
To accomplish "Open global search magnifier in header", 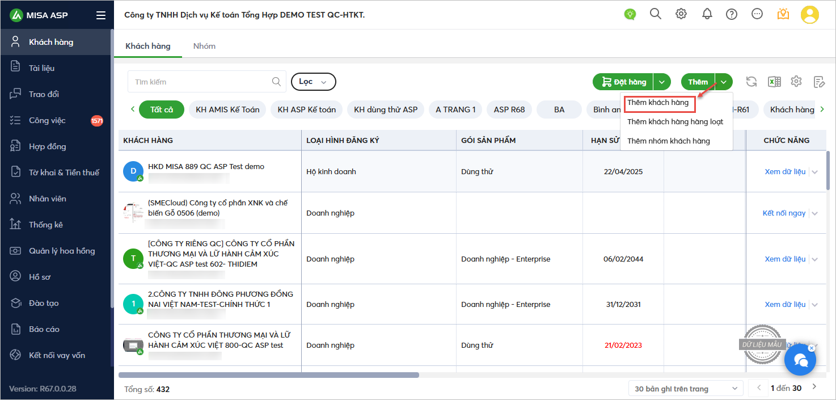I will pos(656,14).
